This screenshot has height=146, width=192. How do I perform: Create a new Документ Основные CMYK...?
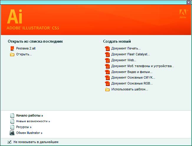[133, 78]
